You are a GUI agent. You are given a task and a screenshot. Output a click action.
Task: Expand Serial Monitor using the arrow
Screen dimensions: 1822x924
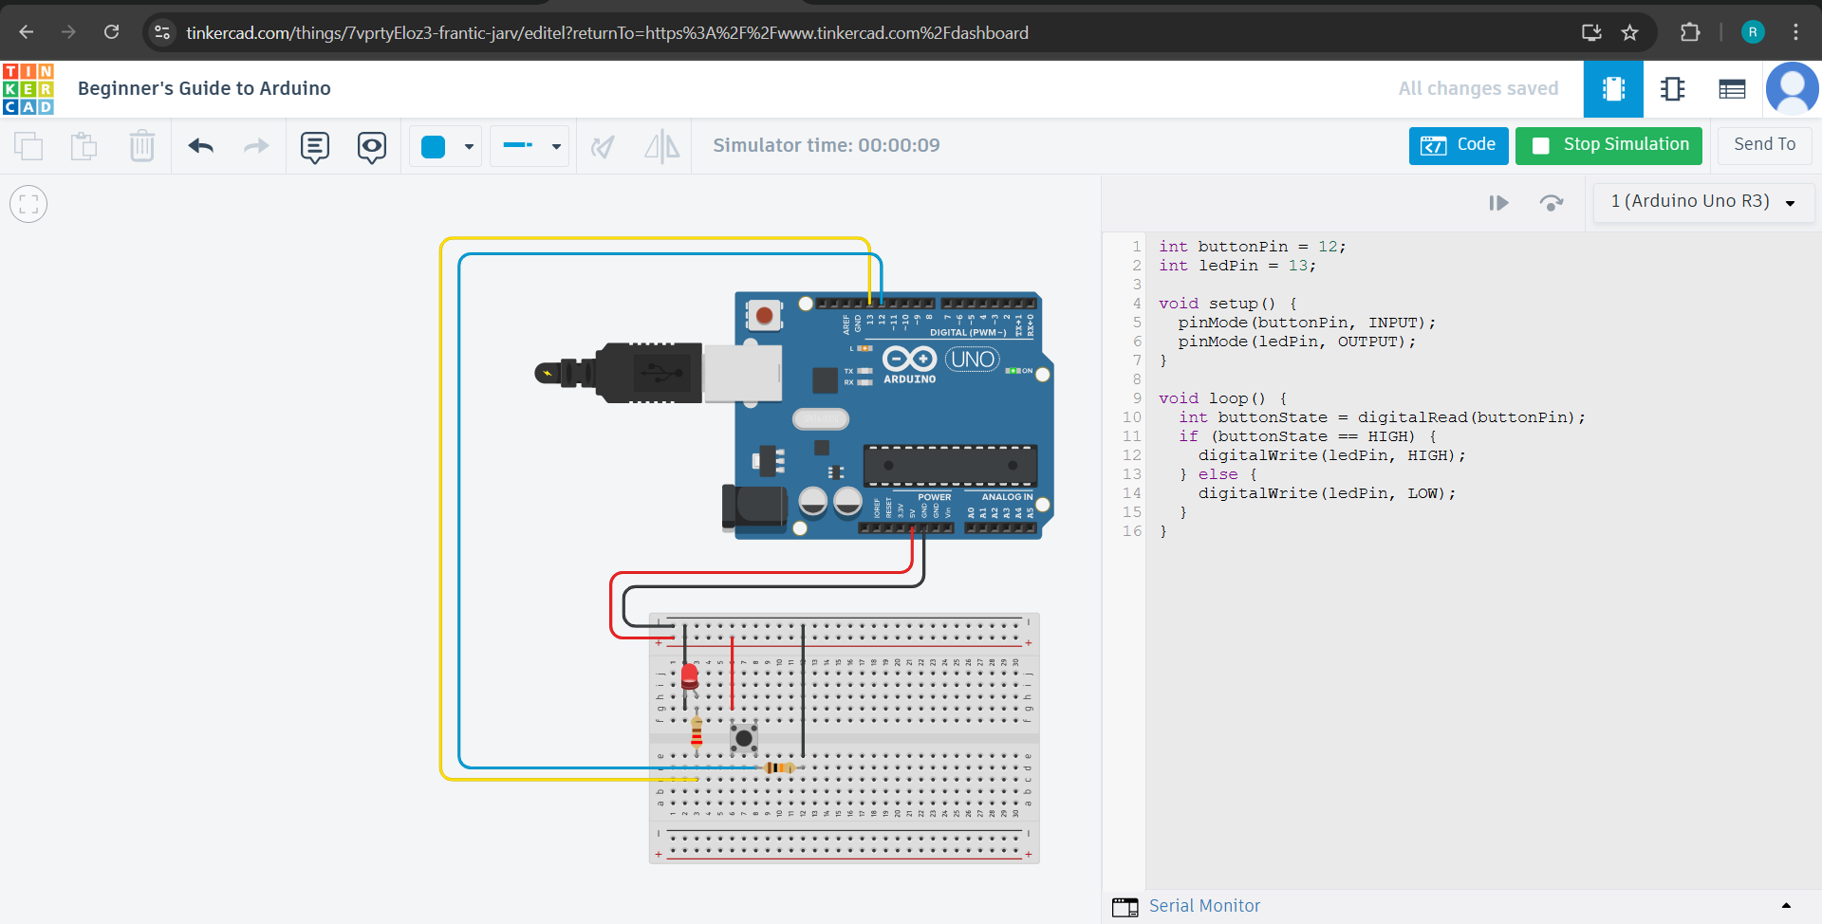pyautogui.click(x=1786, y=906)
